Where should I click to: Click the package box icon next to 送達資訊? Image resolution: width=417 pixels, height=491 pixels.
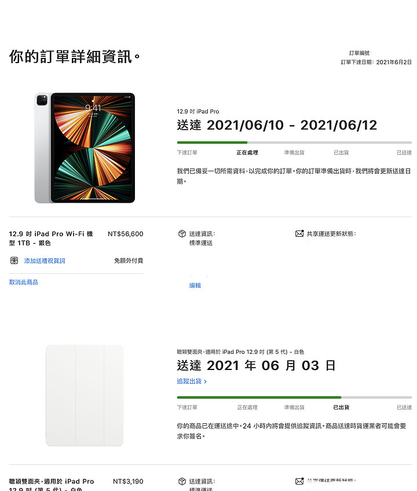tap(182, 233)
